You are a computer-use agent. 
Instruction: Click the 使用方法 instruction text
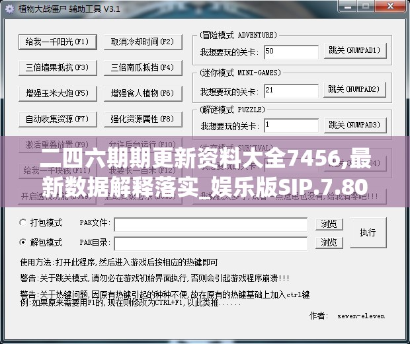coord(119,262)
